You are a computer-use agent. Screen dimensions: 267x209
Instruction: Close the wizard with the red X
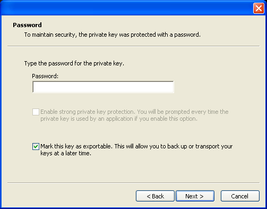(259, 8)
